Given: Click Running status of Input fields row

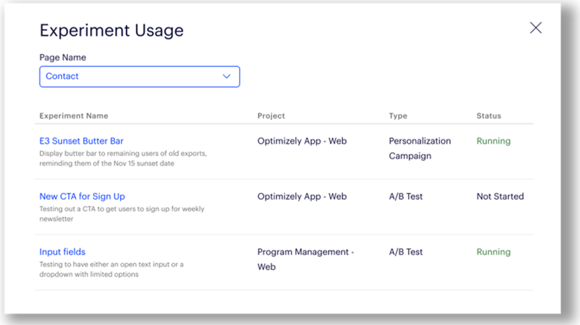Looking at the screenshot, I should point(494,252).
